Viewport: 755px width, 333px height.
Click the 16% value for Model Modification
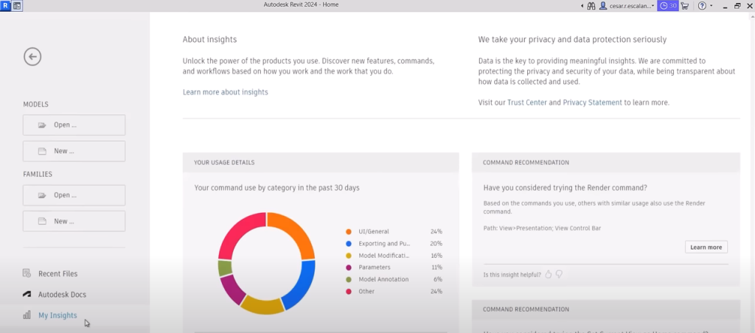(x=436, y=256)
